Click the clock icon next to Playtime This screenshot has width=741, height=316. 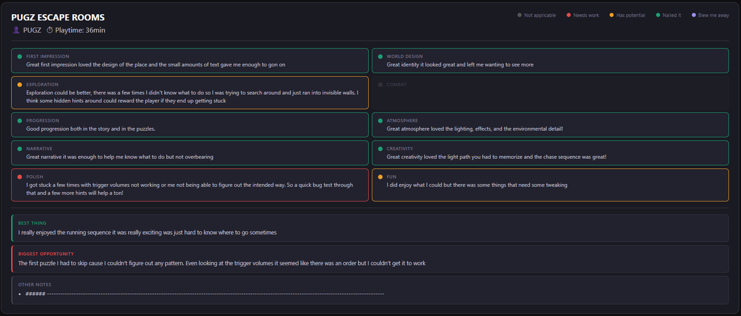50,30
